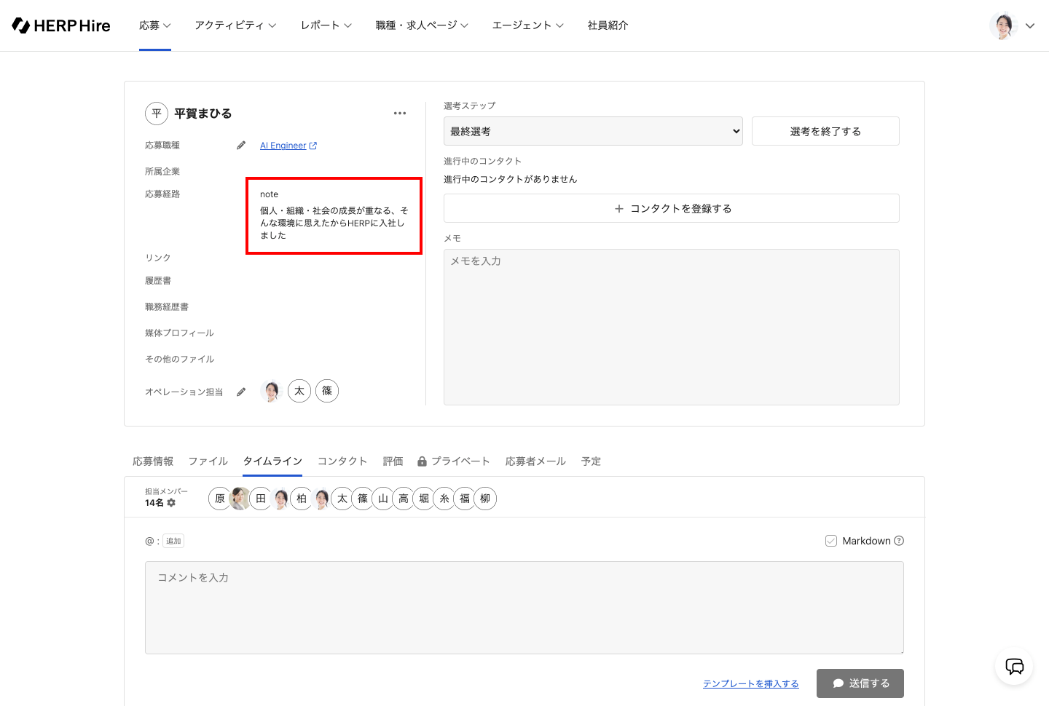Switch to the コンタクト tab
Viewport: 1049px width, 706px height.
pyautogui.click(x=342, y=461)
